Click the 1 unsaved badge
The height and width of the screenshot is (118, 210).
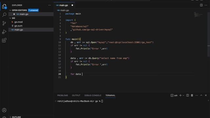click(33, 10)
